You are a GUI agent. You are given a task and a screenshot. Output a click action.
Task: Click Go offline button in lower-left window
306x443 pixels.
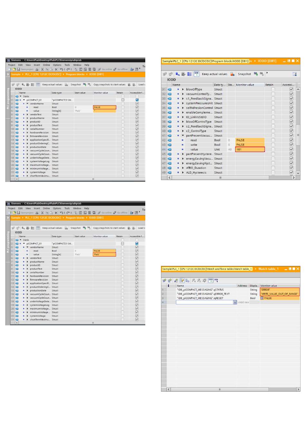(120, 212)
